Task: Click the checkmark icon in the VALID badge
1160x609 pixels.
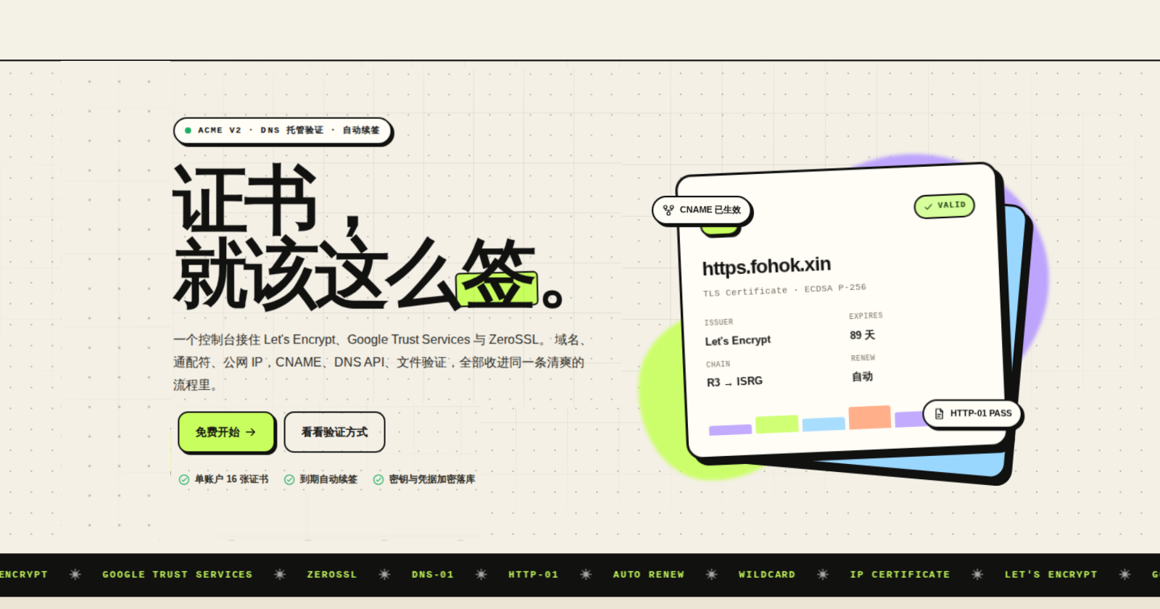Action: [928, 207]
